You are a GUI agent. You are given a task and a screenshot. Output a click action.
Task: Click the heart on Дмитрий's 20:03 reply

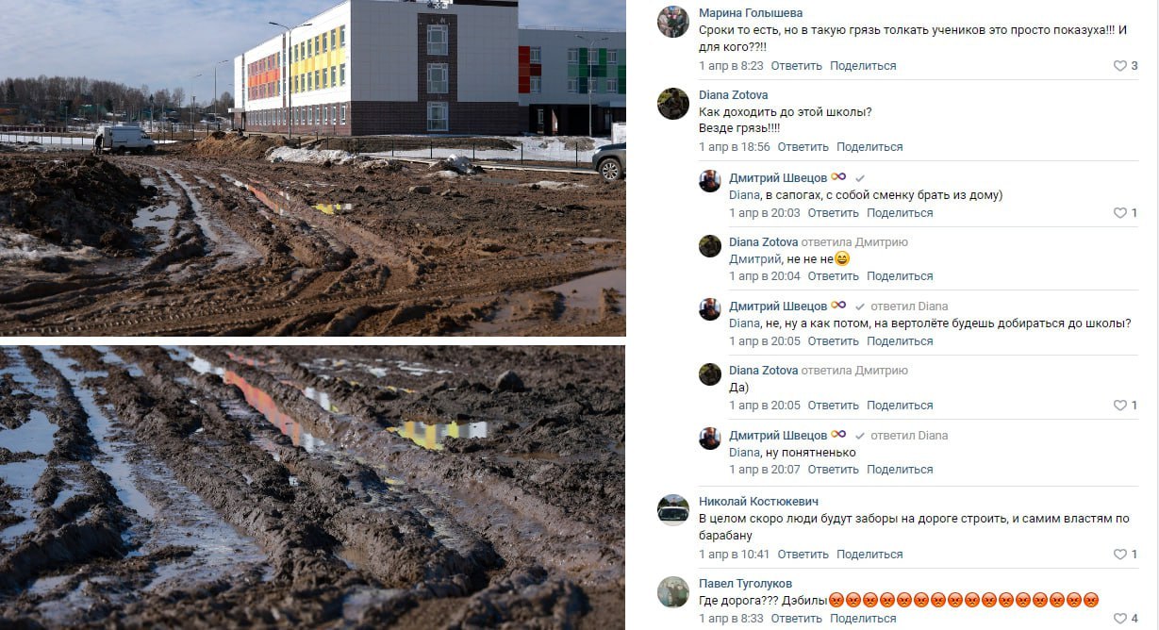coord(1120,213)
